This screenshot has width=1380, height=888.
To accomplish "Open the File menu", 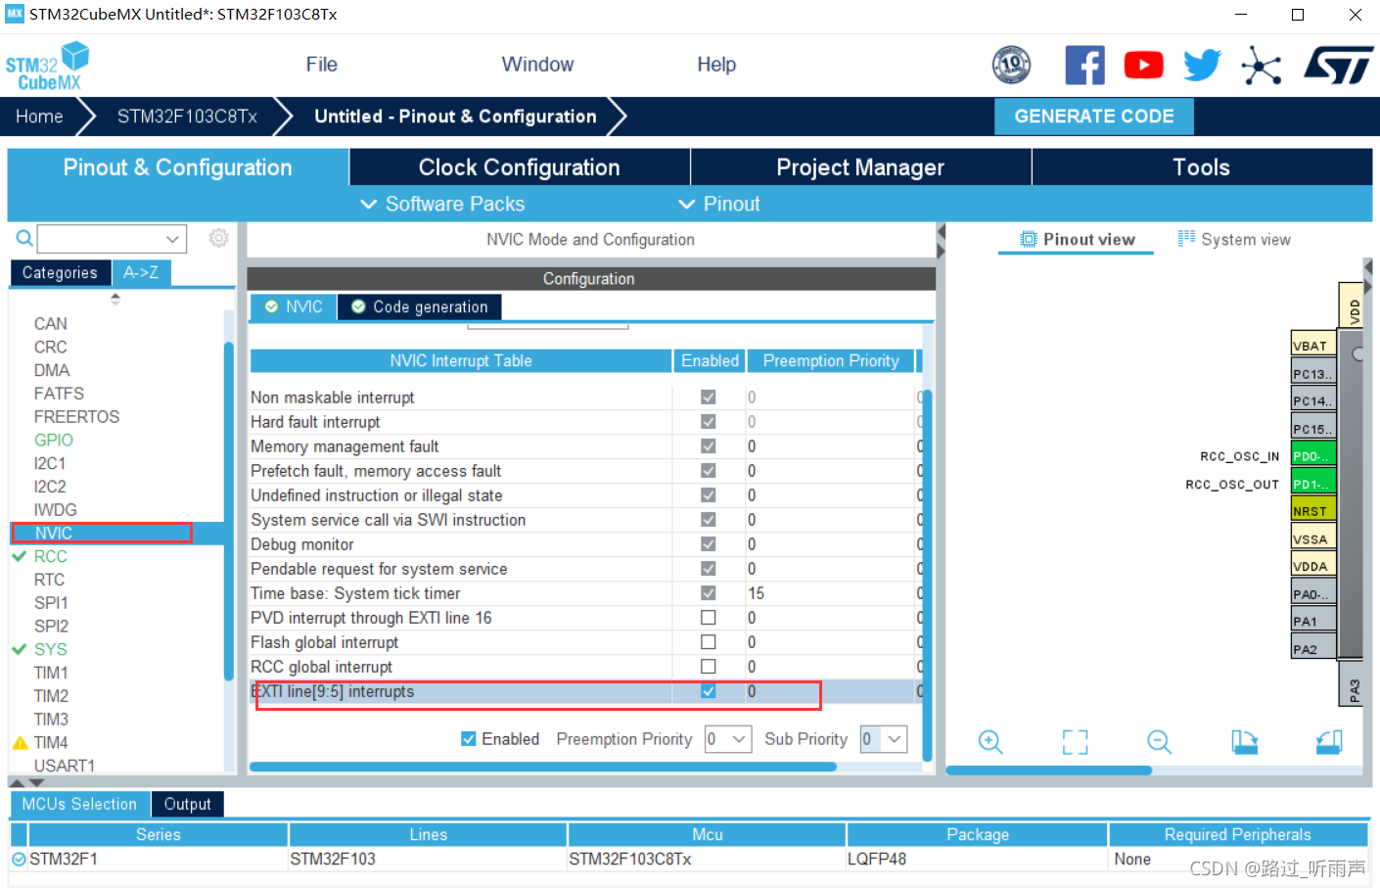I will 321,65.
